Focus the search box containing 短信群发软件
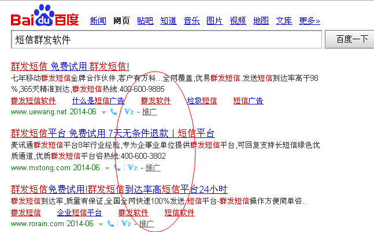 166,39
